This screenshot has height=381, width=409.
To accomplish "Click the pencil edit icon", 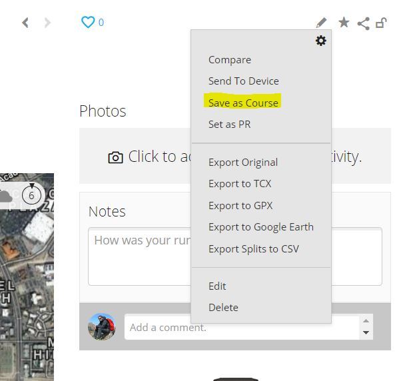I will coord(321,23).
